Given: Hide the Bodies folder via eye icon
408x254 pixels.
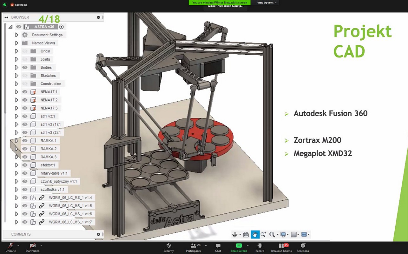Looking at the screenshot, I should [x=25, y=67].
